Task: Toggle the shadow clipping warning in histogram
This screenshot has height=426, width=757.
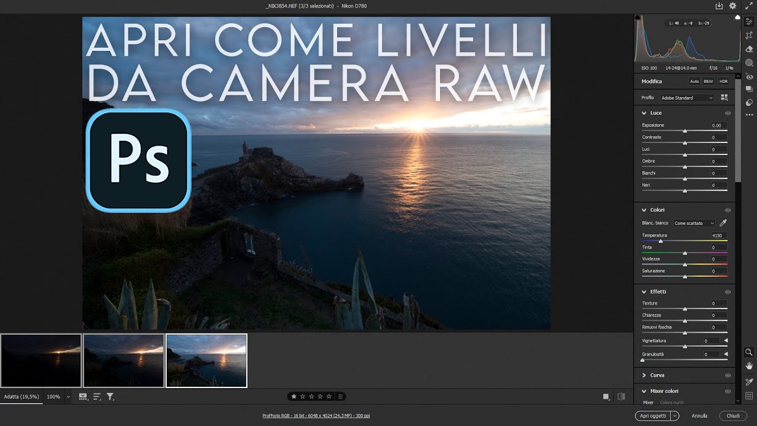Action: coord(638,18)
